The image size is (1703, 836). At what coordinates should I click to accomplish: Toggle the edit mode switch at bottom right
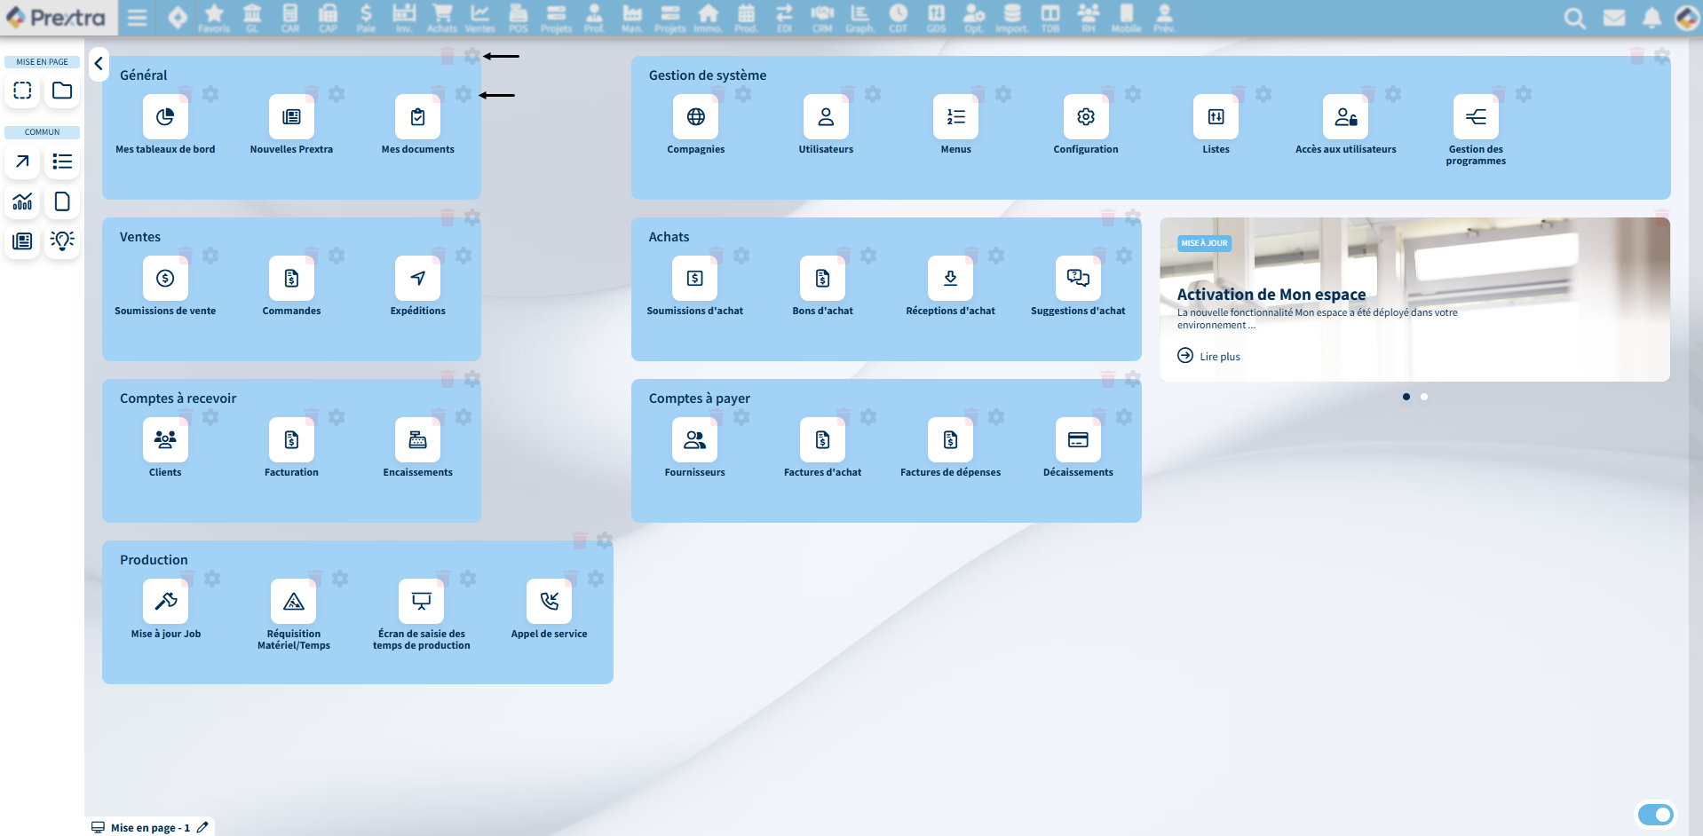click(x=1655, y=814)
